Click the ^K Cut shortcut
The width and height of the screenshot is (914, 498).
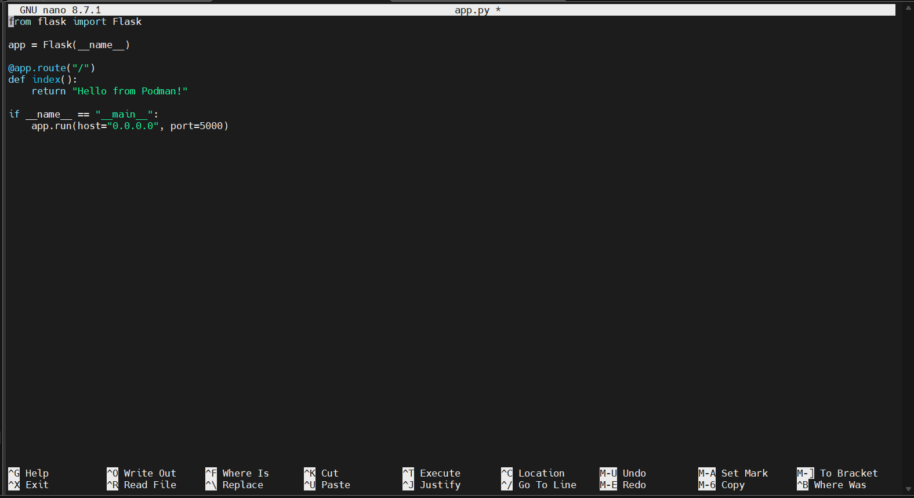point(321,473)
